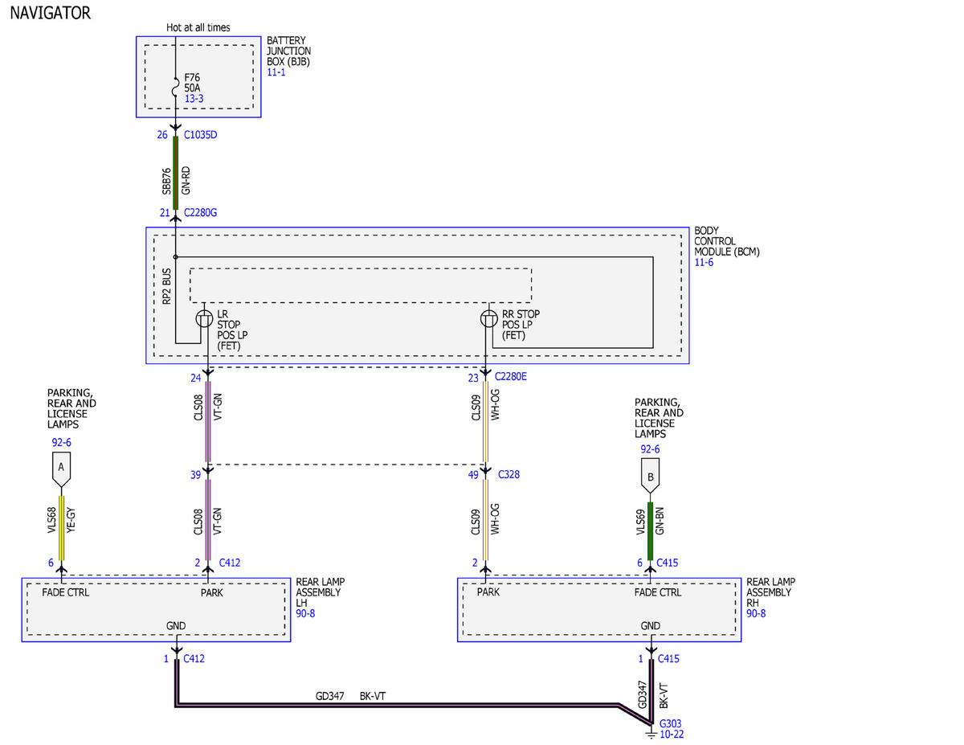Open the 90-8 Rear Lamp Assembly RH link
The image size is (964, 745).
(756, 613)
